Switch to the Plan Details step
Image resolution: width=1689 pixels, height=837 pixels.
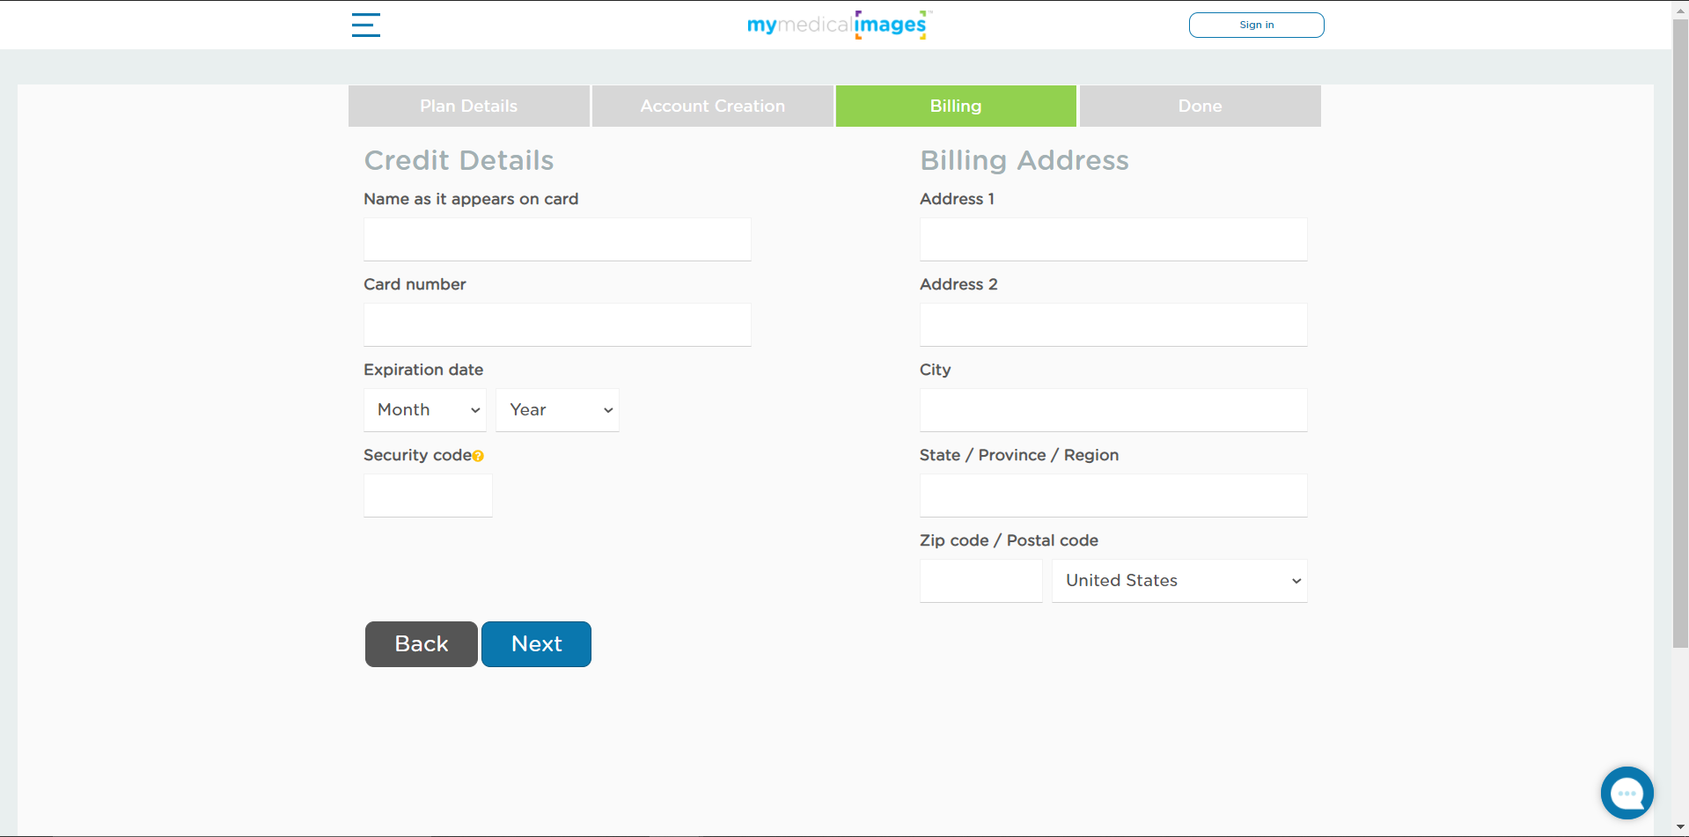(x=469, y=106)
